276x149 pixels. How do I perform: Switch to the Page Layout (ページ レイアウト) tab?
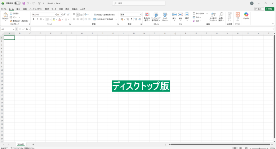(36, 9)
